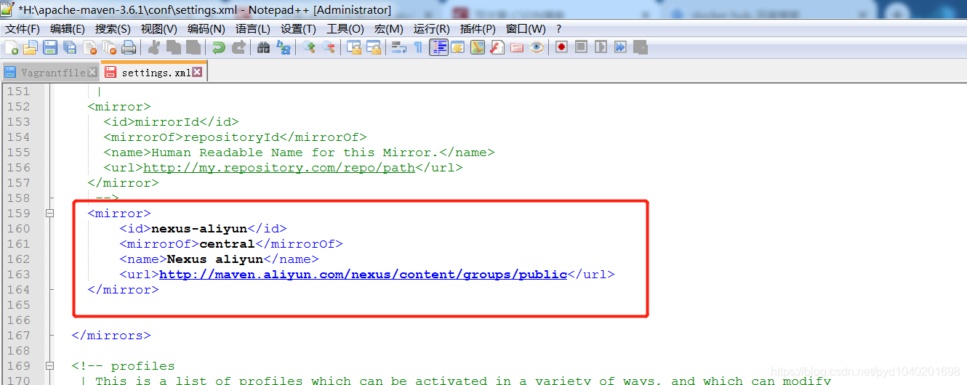Click the Save recorded macro icon
967x385 pixels.
point(640,47)
